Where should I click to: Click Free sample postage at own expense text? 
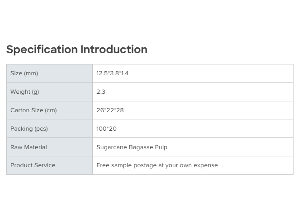coord(157,165)
